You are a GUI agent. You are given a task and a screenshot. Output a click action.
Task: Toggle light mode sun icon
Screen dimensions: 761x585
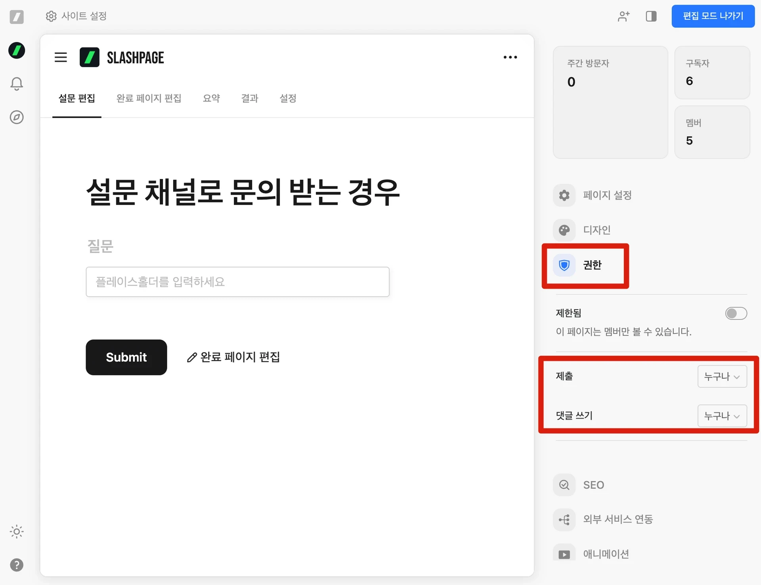click(17, 532)
